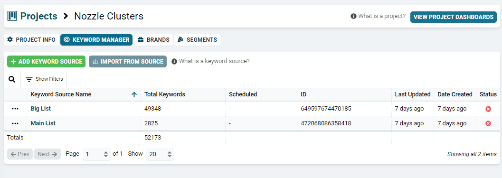Click View Project Dashboards button
Screen dimensions: 502x178
[x=454, y=17]
